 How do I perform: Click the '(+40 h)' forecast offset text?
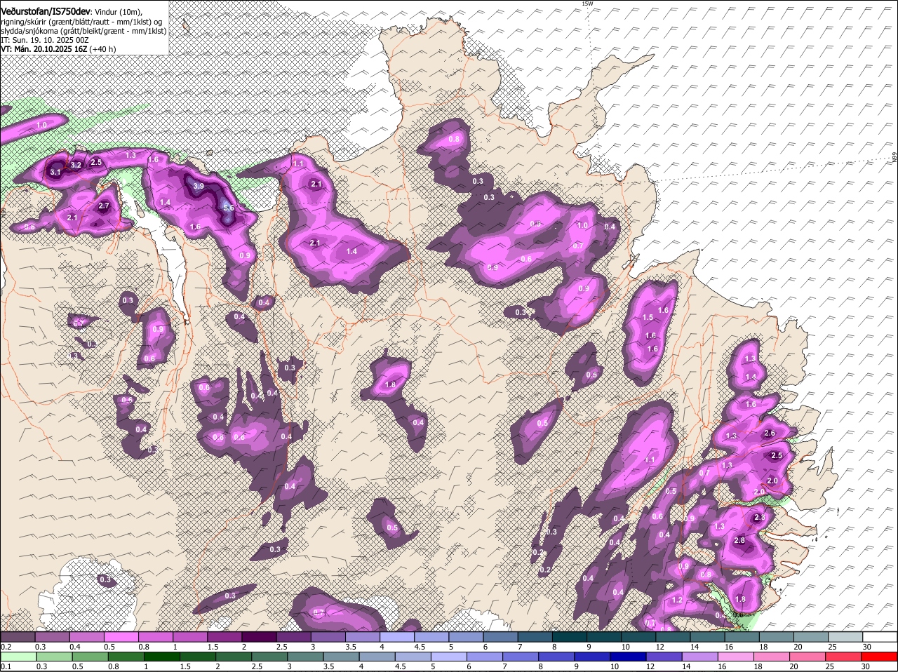tap(103, 49)
